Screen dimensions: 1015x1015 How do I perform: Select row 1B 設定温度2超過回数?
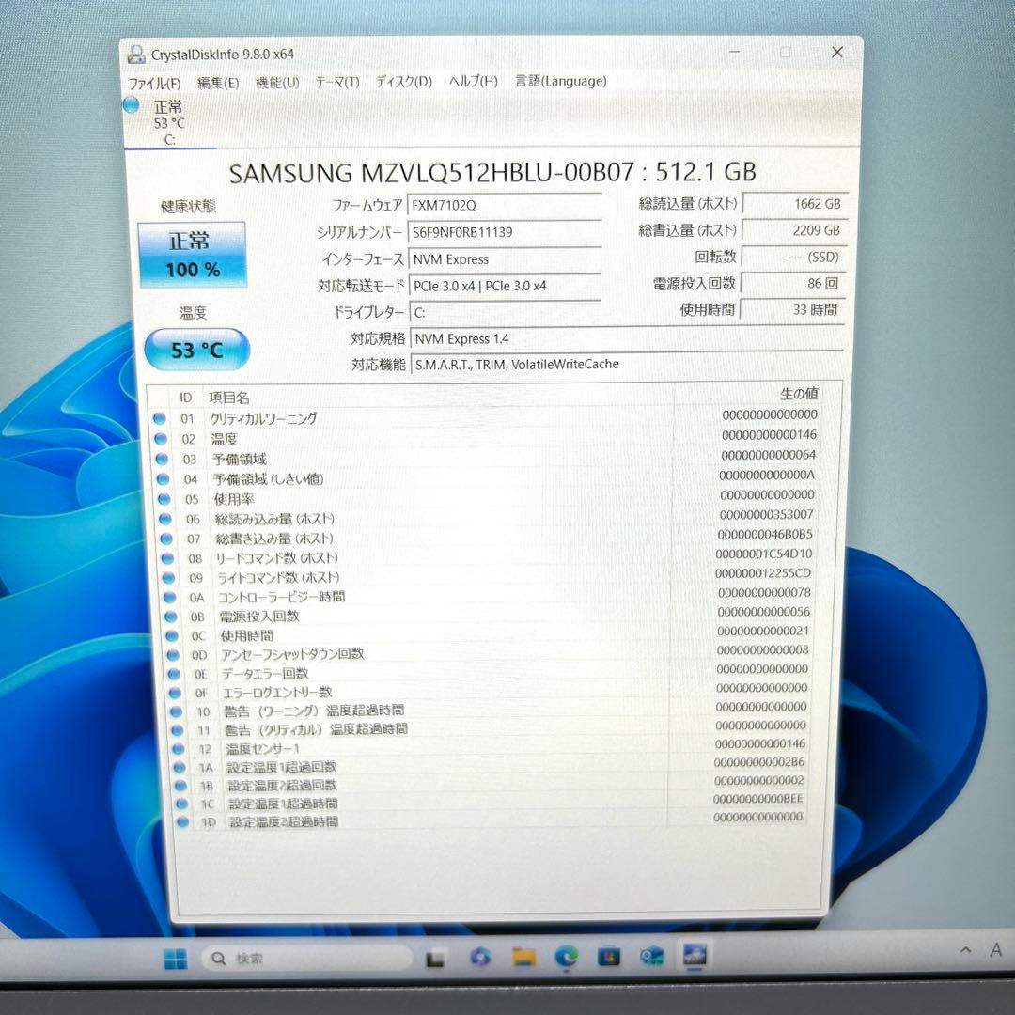[x=490, y=784]
